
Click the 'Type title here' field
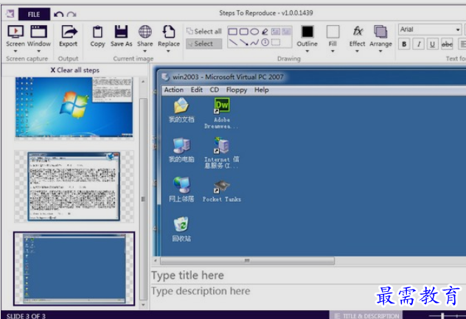pos(308,276)
